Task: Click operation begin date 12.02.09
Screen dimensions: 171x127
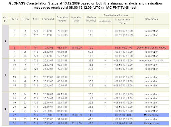Action: coord(62,56)
